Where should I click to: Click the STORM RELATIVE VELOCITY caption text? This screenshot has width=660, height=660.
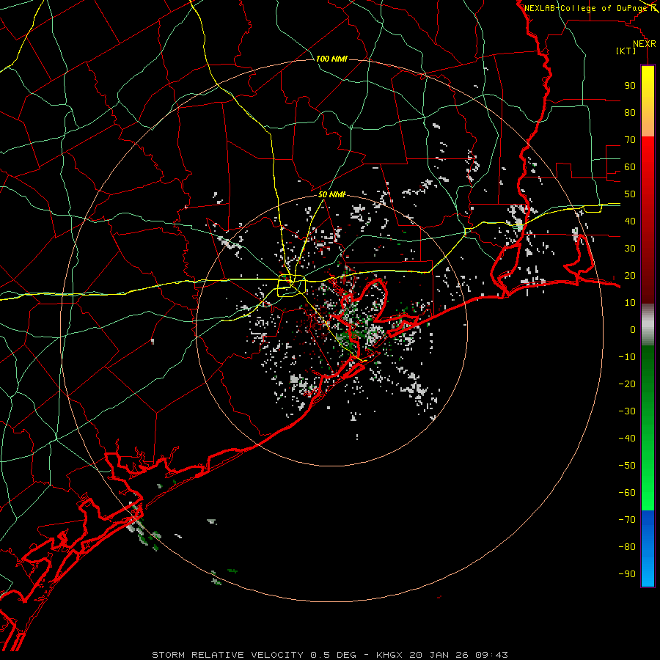pos(227,655)
